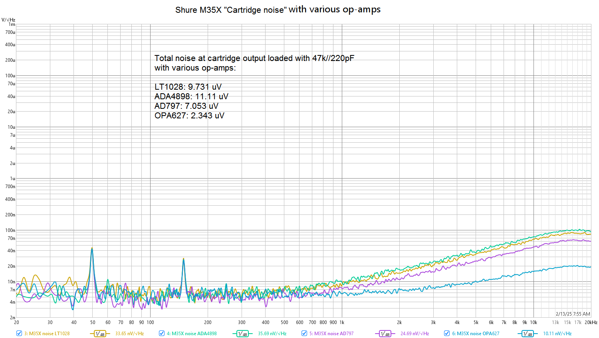The height and width of the screenshot is (338, 599).
Task: Click the 10k frequency axis label
Action: click(x=534, y=322)
